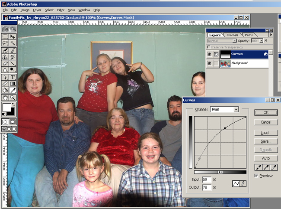Hide the Background layer visibility
The height and width of the screenshot is (209, 281).
click(x=210, y=63)
